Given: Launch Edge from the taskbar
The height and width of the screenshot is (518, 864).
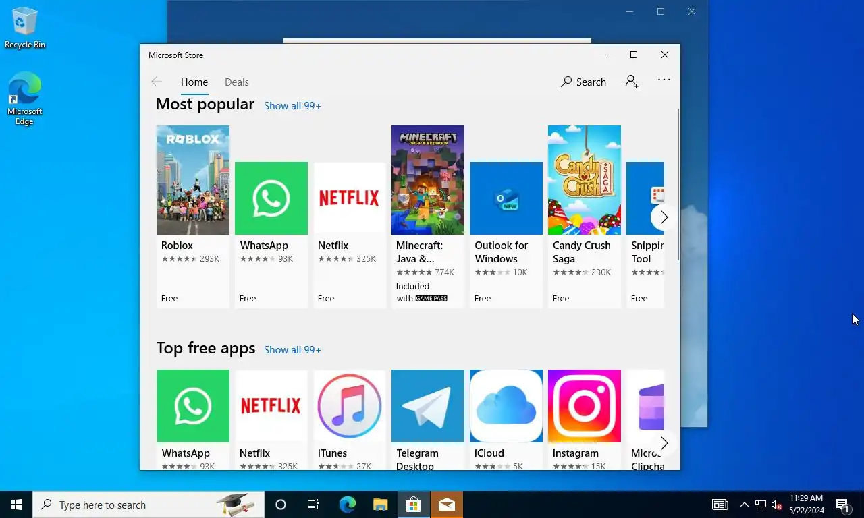Looking at the screenshot, I should click(347, 505).
